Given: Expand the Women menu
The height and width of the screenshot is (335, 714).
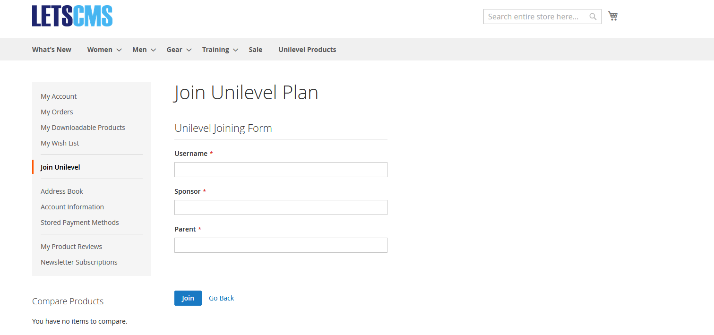Looking at the screenshot, I should pos(100,49).
